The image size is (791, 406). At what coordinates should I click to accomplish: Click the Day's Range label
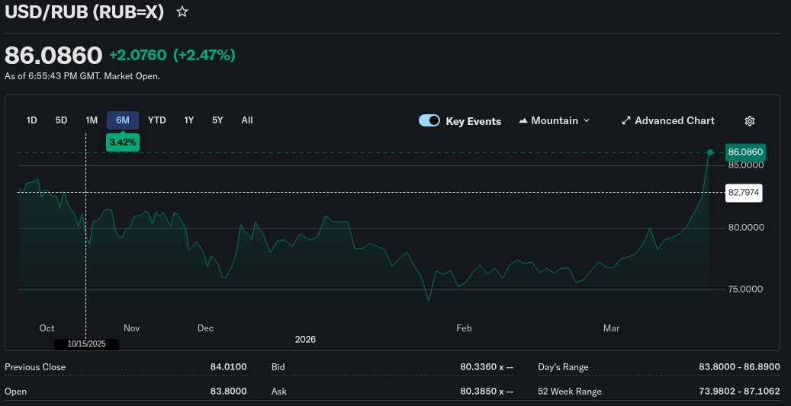tap(563, 367)
